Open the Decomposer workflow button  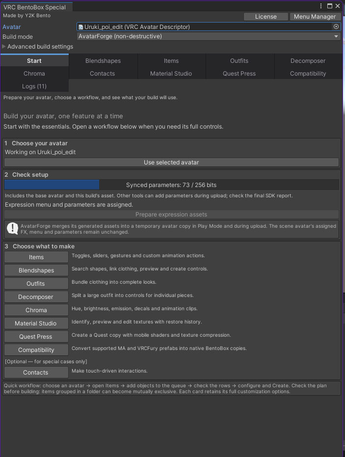[x=36, y=296]
